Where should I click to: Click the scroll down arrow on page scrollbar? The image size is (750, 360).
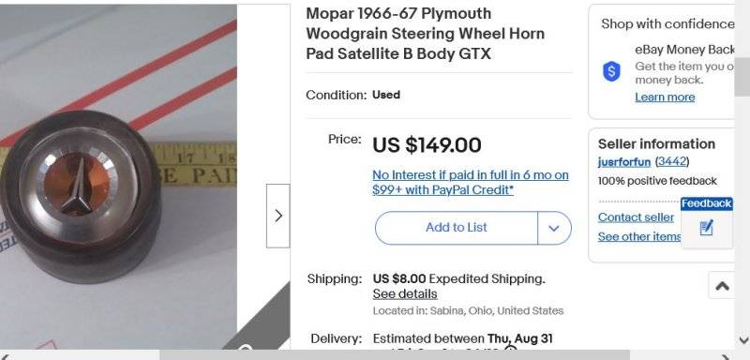pos(743,340)
